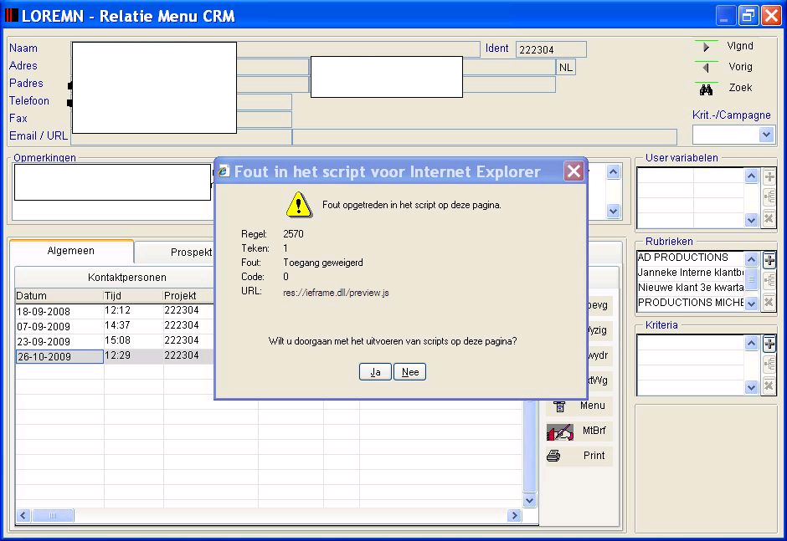Open tree icon beside User variabelen

pyautogui.click(x=769, y=197)
